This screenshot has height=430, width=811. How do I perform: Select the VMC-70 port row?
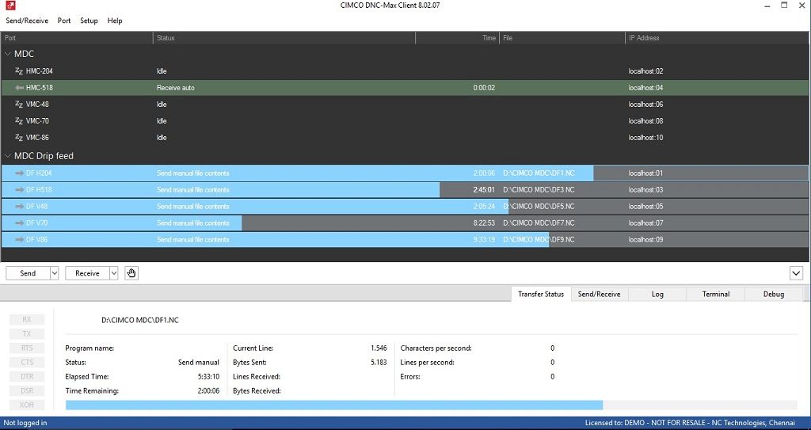coord(405,121)
